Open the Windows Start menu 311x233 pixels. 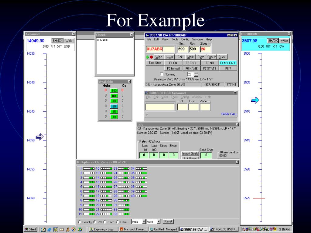point(30,229)
